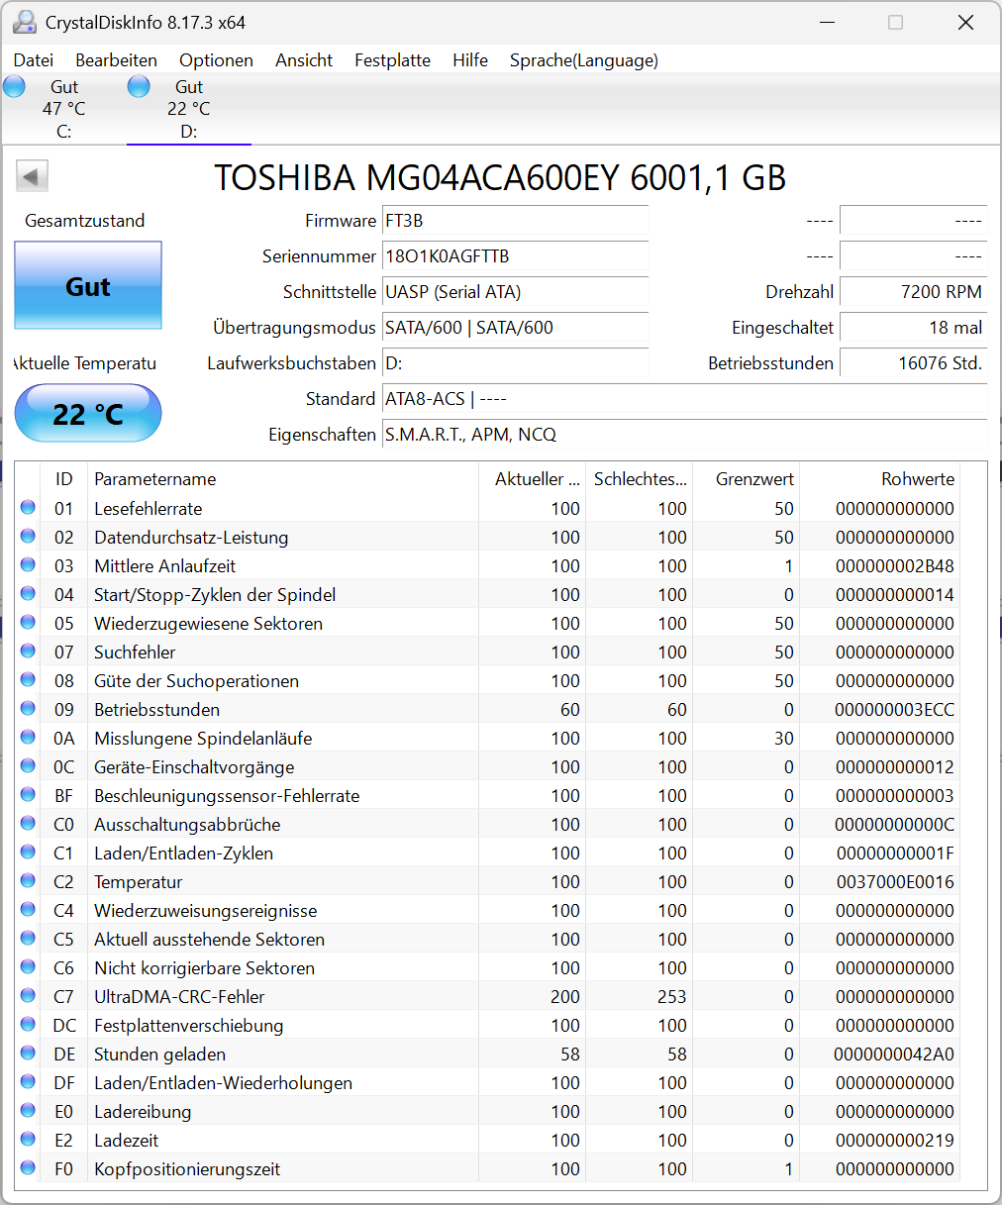Click the Rohwerte column header
1002x1205 pixels.
point(917,479)
